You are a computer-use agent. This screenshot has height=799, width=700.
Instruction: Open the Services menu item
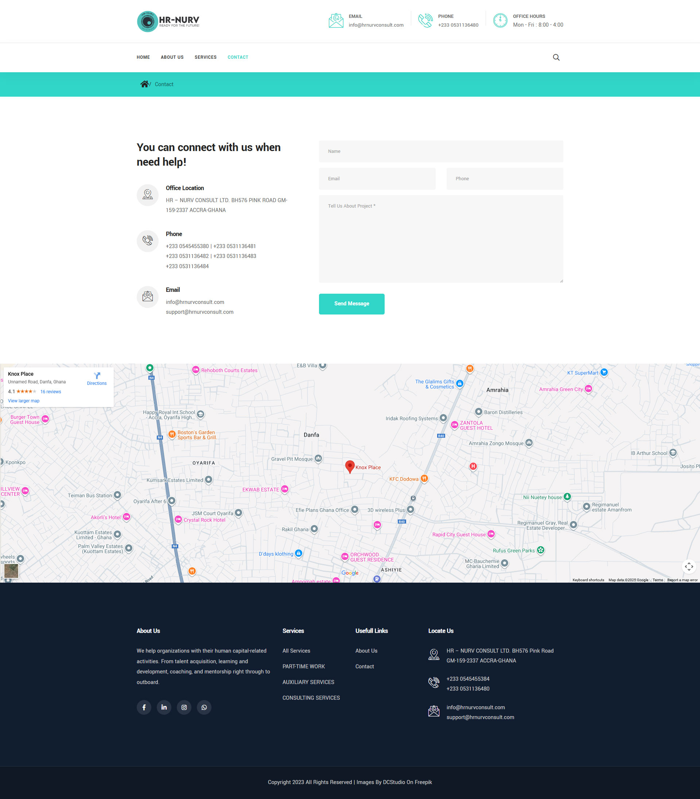[x=206, y=58]
